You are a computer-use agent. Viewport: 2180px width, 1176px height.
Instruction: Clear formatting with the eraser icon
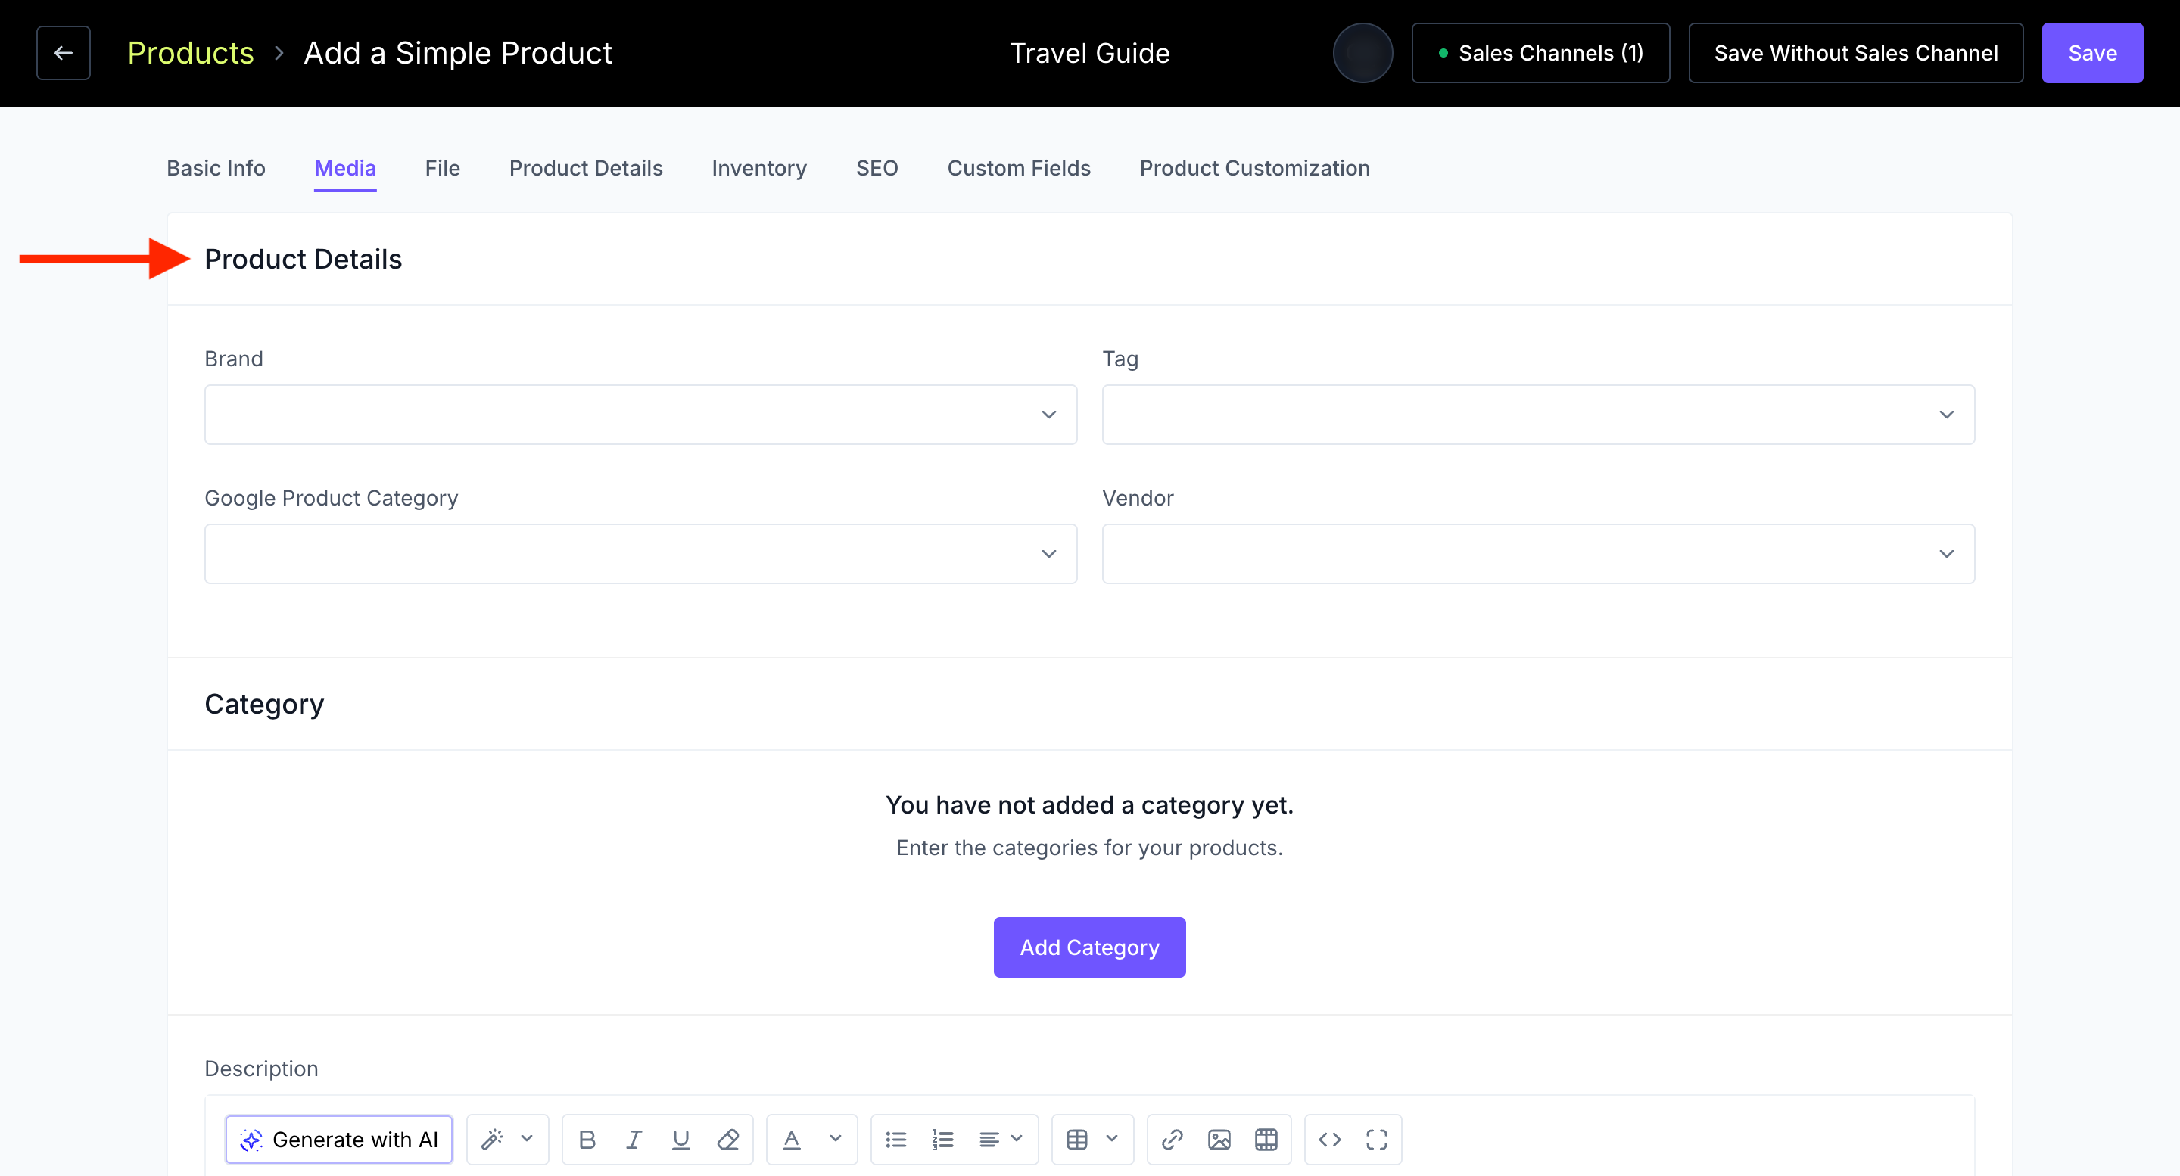[727, 1140]
